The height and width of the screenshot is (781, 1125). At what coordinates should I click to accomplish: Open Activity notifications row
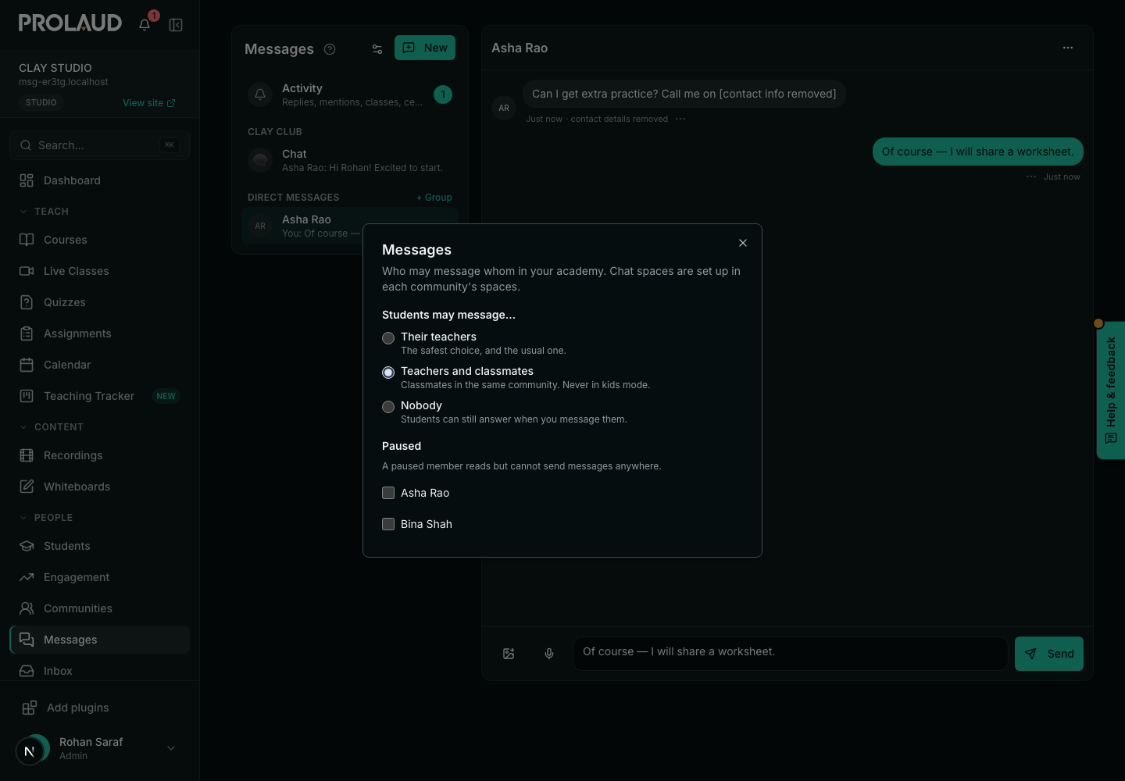pos(350,95)
